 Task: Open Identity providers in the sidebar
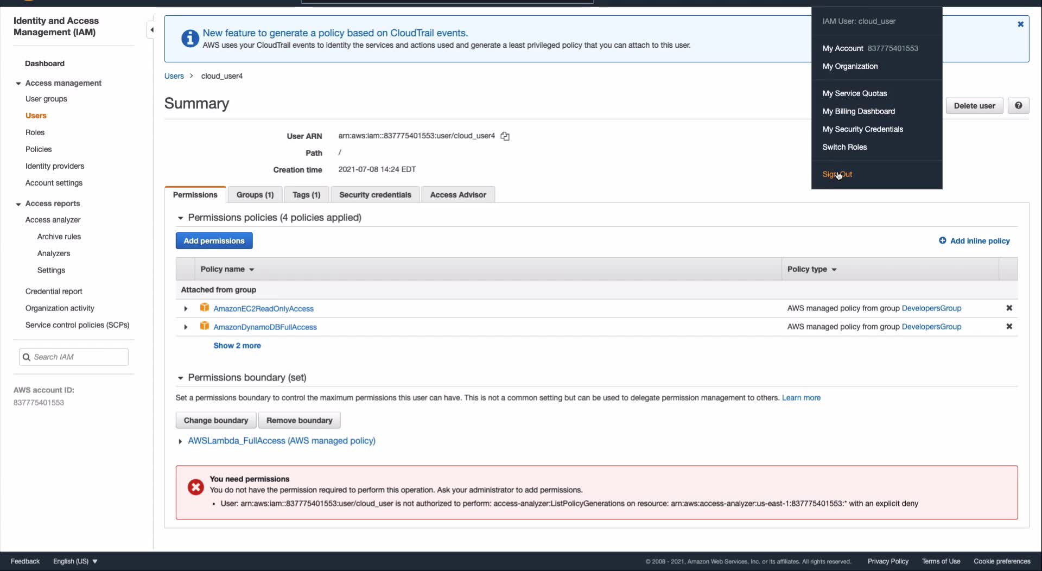55,166
